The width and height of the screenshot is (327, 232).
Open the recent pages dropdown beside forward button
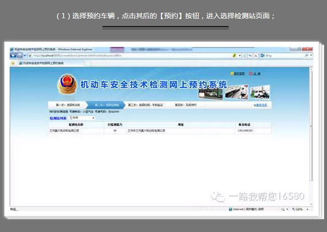[x=25, y=56]
